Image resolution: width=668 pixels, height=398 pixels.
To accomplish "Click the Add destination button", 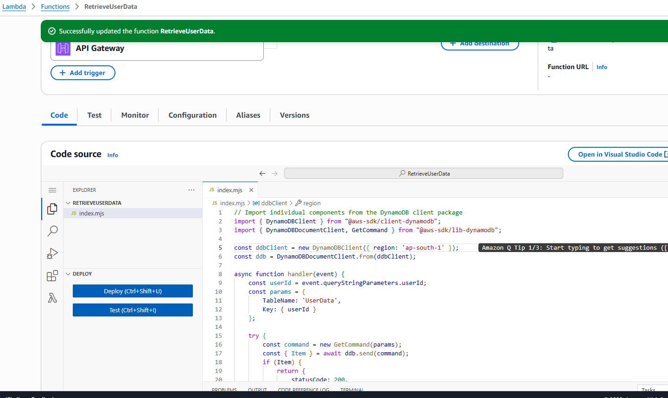I will tap(480, 45).
